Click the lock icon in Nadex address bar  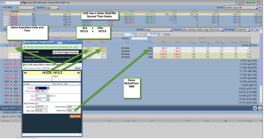(25, 47)
